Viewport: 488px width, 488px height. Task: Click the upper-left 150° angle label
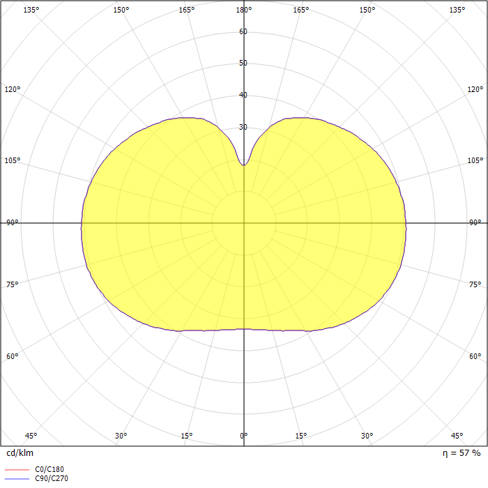tap(121, 10)
